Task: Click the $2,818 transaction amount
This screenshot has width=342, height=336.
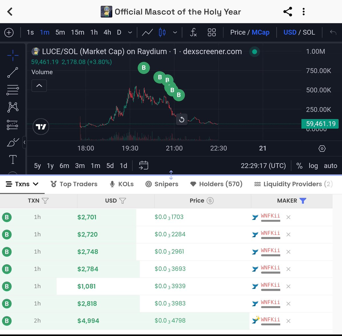Action: tap(87, 304)
